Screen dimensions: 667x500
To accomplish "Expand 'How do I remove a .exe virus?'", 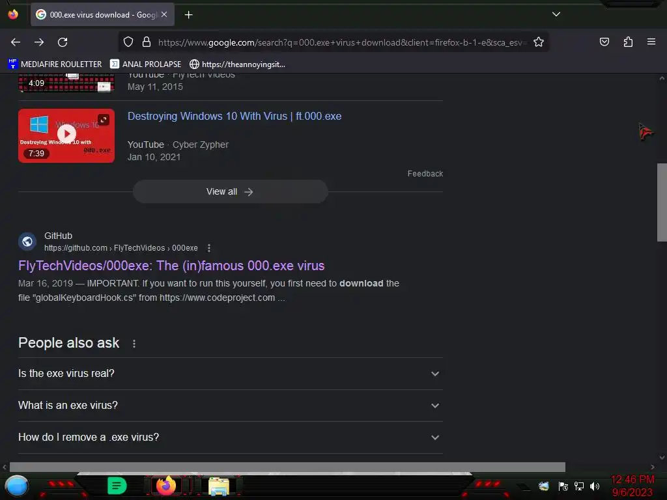I will 230,437.
